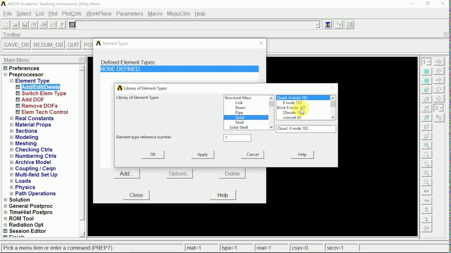Image resolution: width=451 pixels, height=253 pixels.
Task: Set Isometric View with solid cyan cube icon
Action: (427, 71)
